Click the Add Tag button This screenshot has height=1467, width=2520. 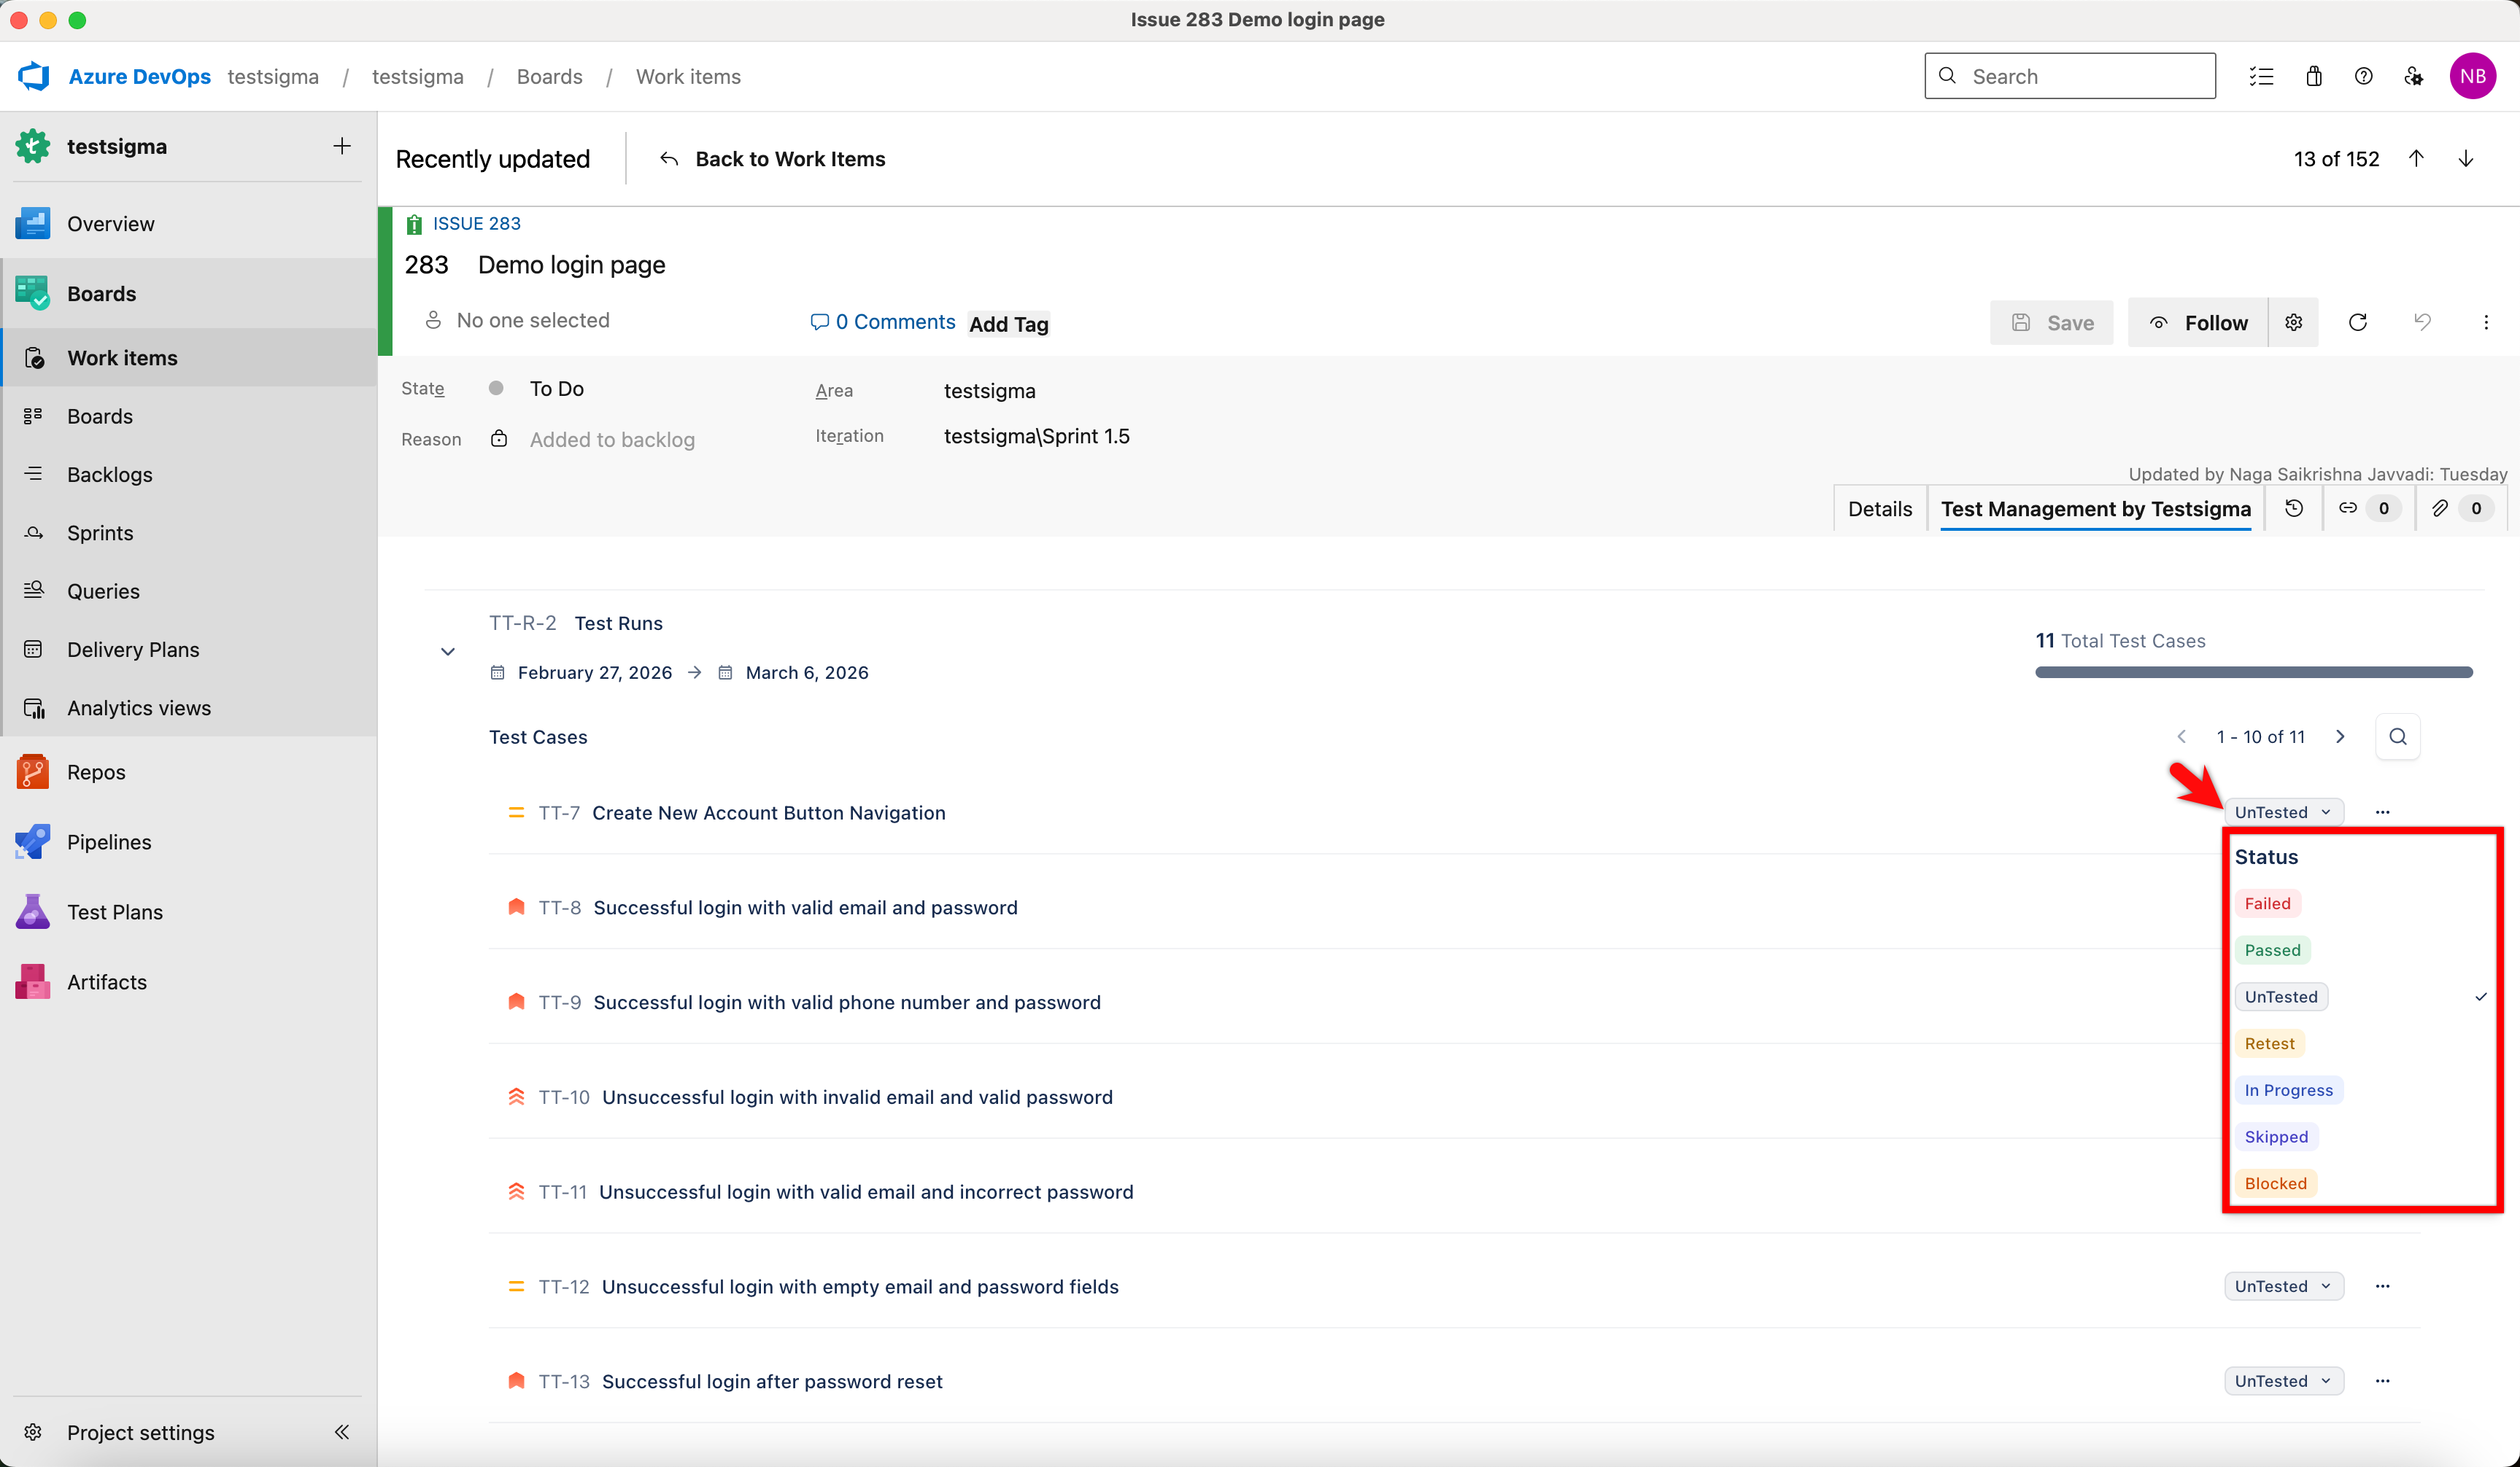click(1009, 324)
